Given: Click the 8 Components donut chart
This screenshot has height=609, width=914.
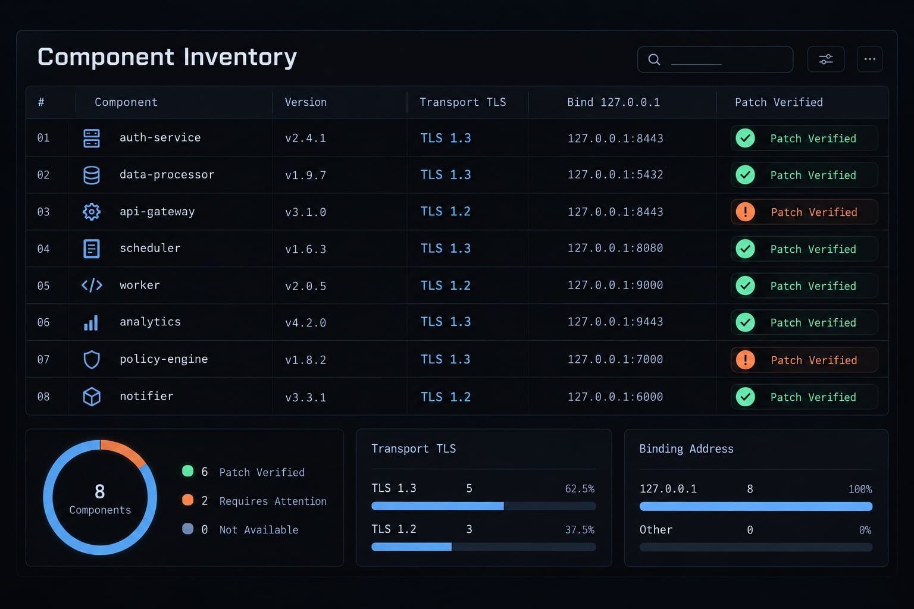Looking at the screenshot, I should [x=100, y=497].
